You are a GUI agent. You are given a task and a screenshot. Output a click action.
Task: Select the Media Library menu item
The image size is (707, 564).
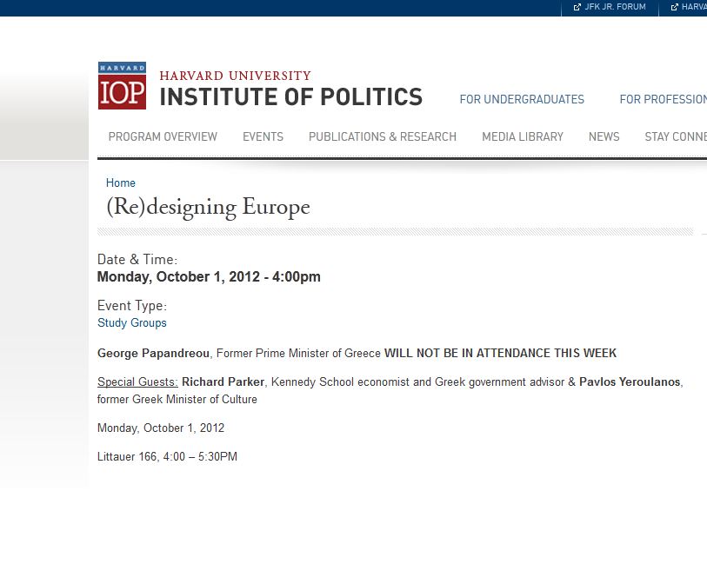[523, 136]
